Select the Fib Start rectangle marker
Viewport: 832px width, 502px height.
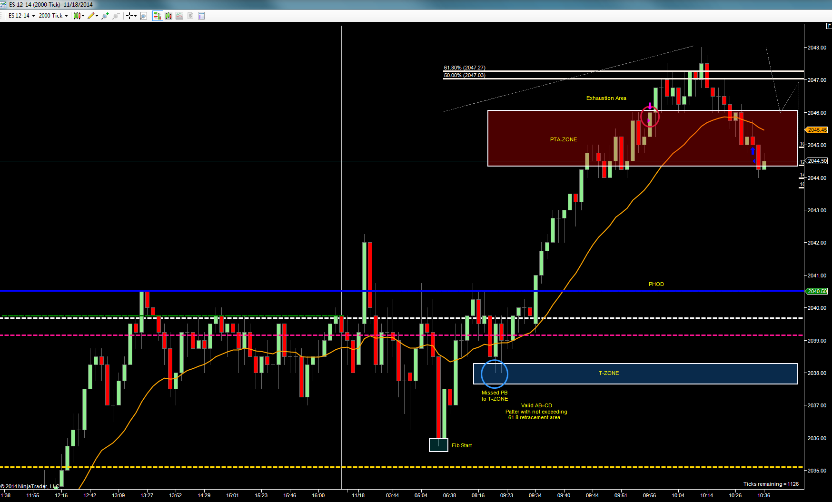[438, 445]
